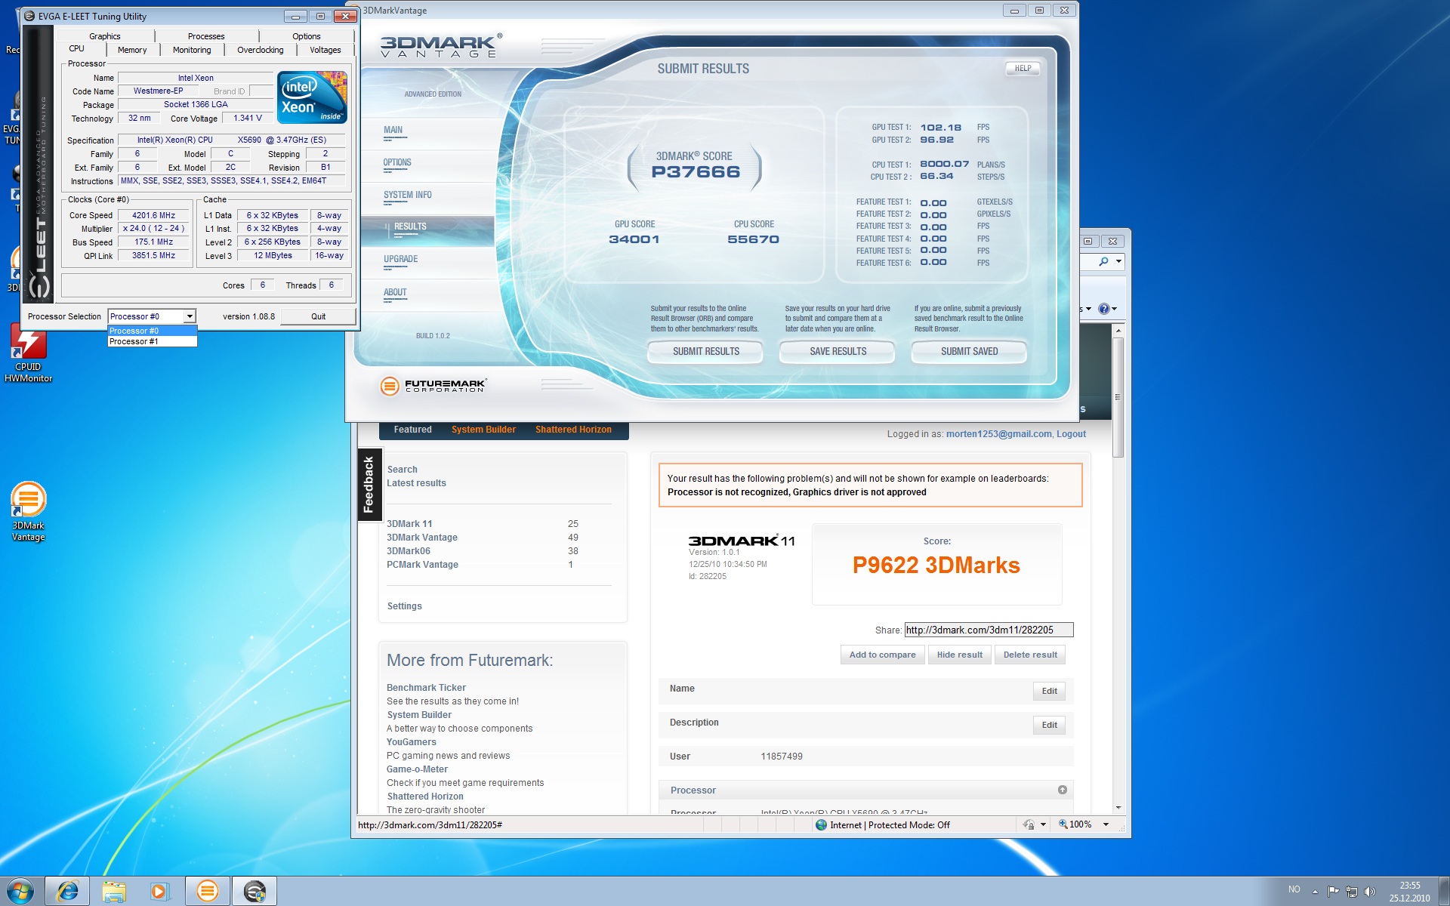Click Show desktop button on taskbar
The height and width of the screenshot is (906, 1450).
click(1444, 892)
